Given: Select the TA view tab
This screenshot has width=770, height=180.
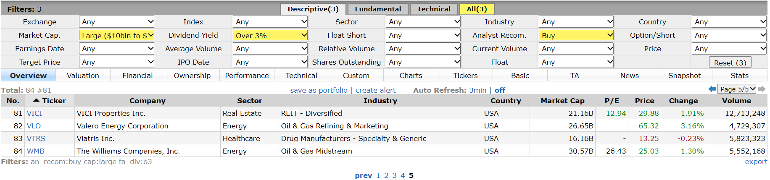Looking at the screenshot, I should point(575,76).
